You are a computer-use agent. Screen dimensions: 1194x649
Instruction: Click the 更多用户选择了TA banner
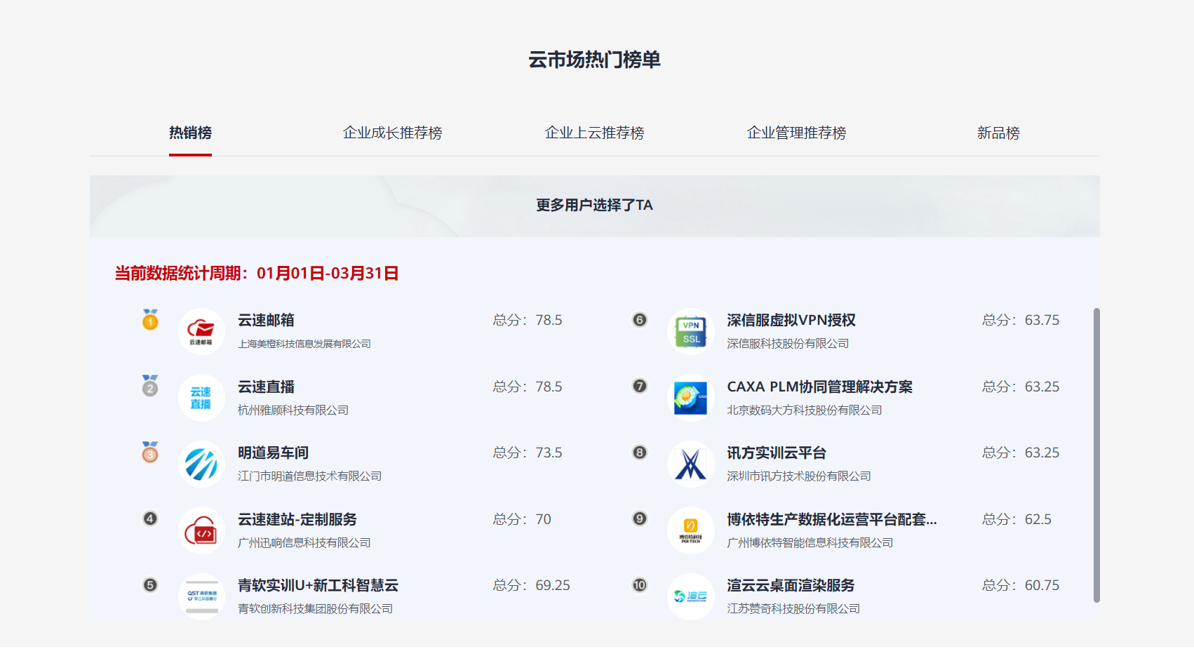[595, 206]
